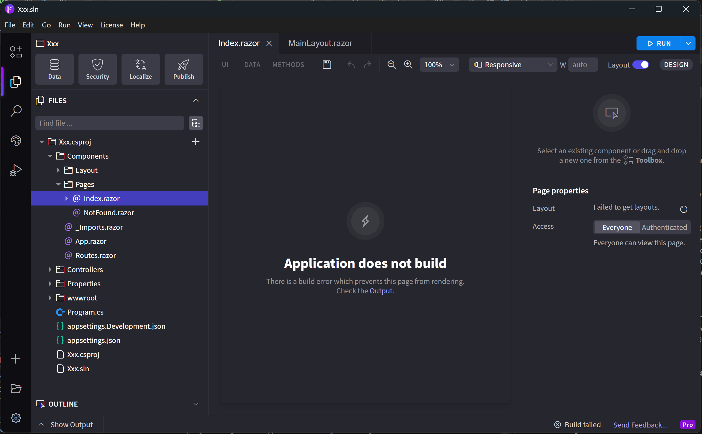This screenshot has width=702, height=434.
Task: Expand the Controllers folder
Action: [x=50, y=269]
